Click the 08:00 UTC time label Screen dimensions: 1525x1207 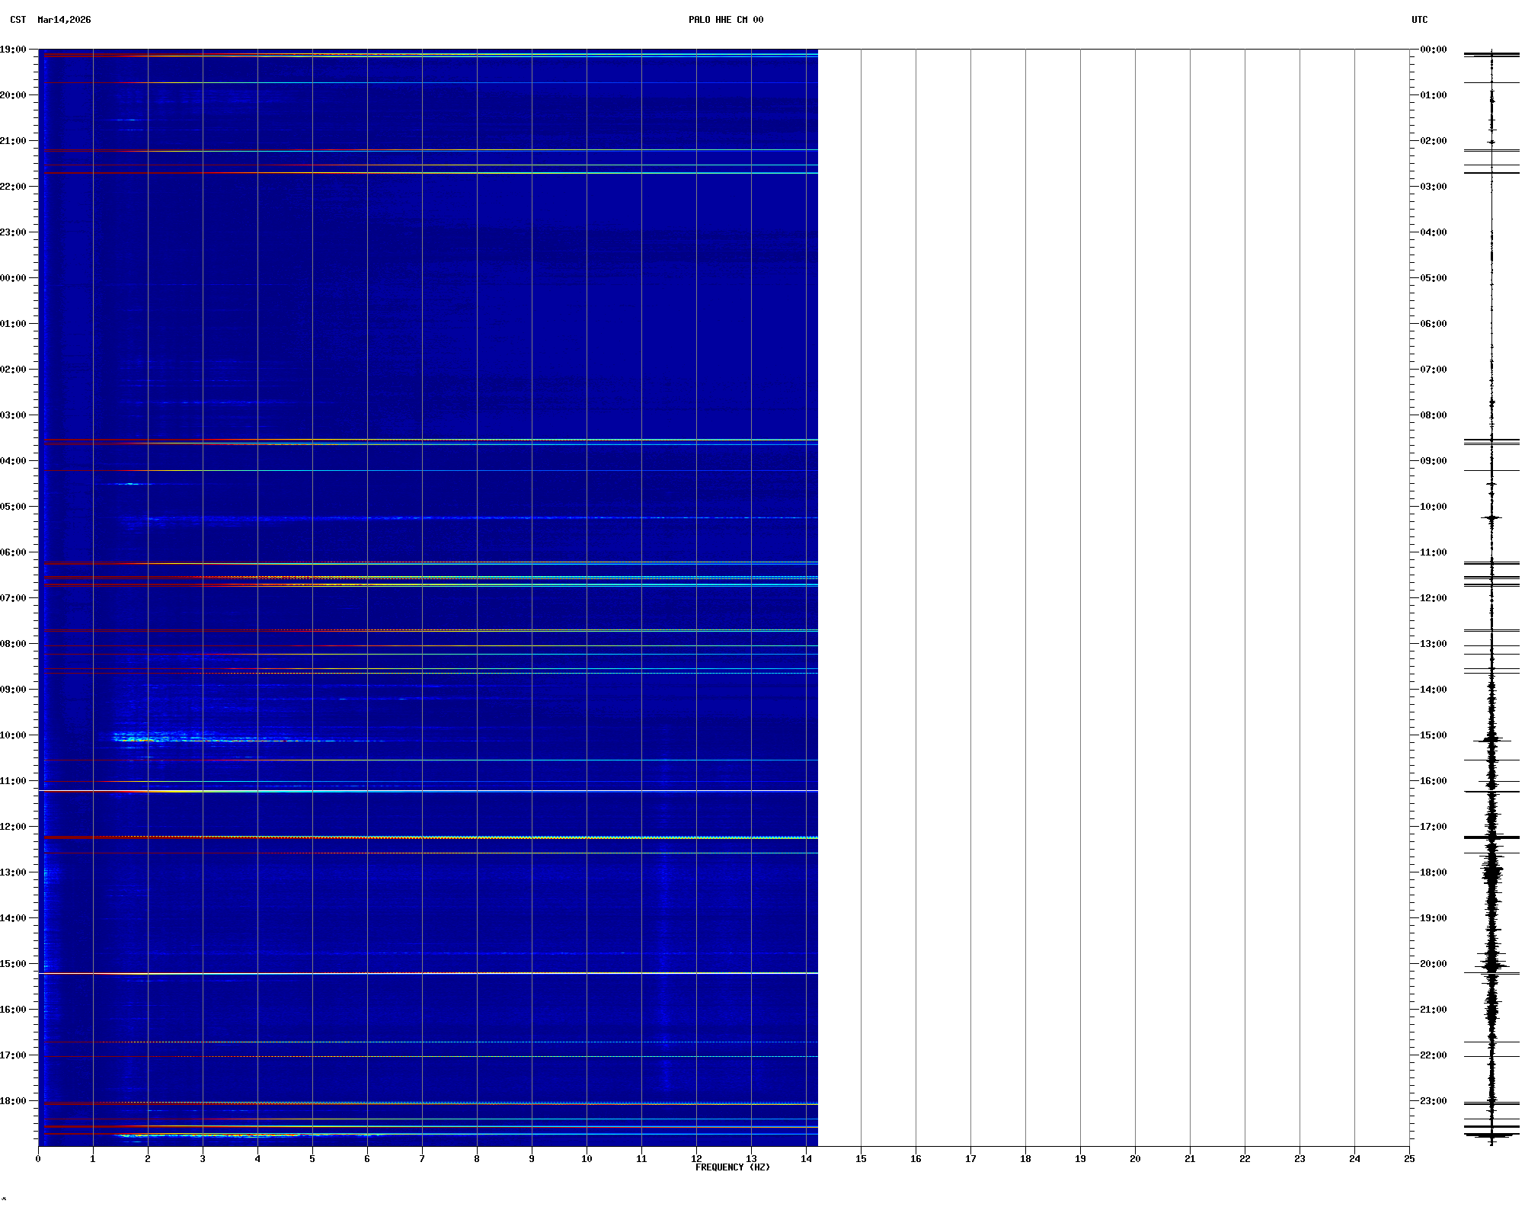point(1433,415)
